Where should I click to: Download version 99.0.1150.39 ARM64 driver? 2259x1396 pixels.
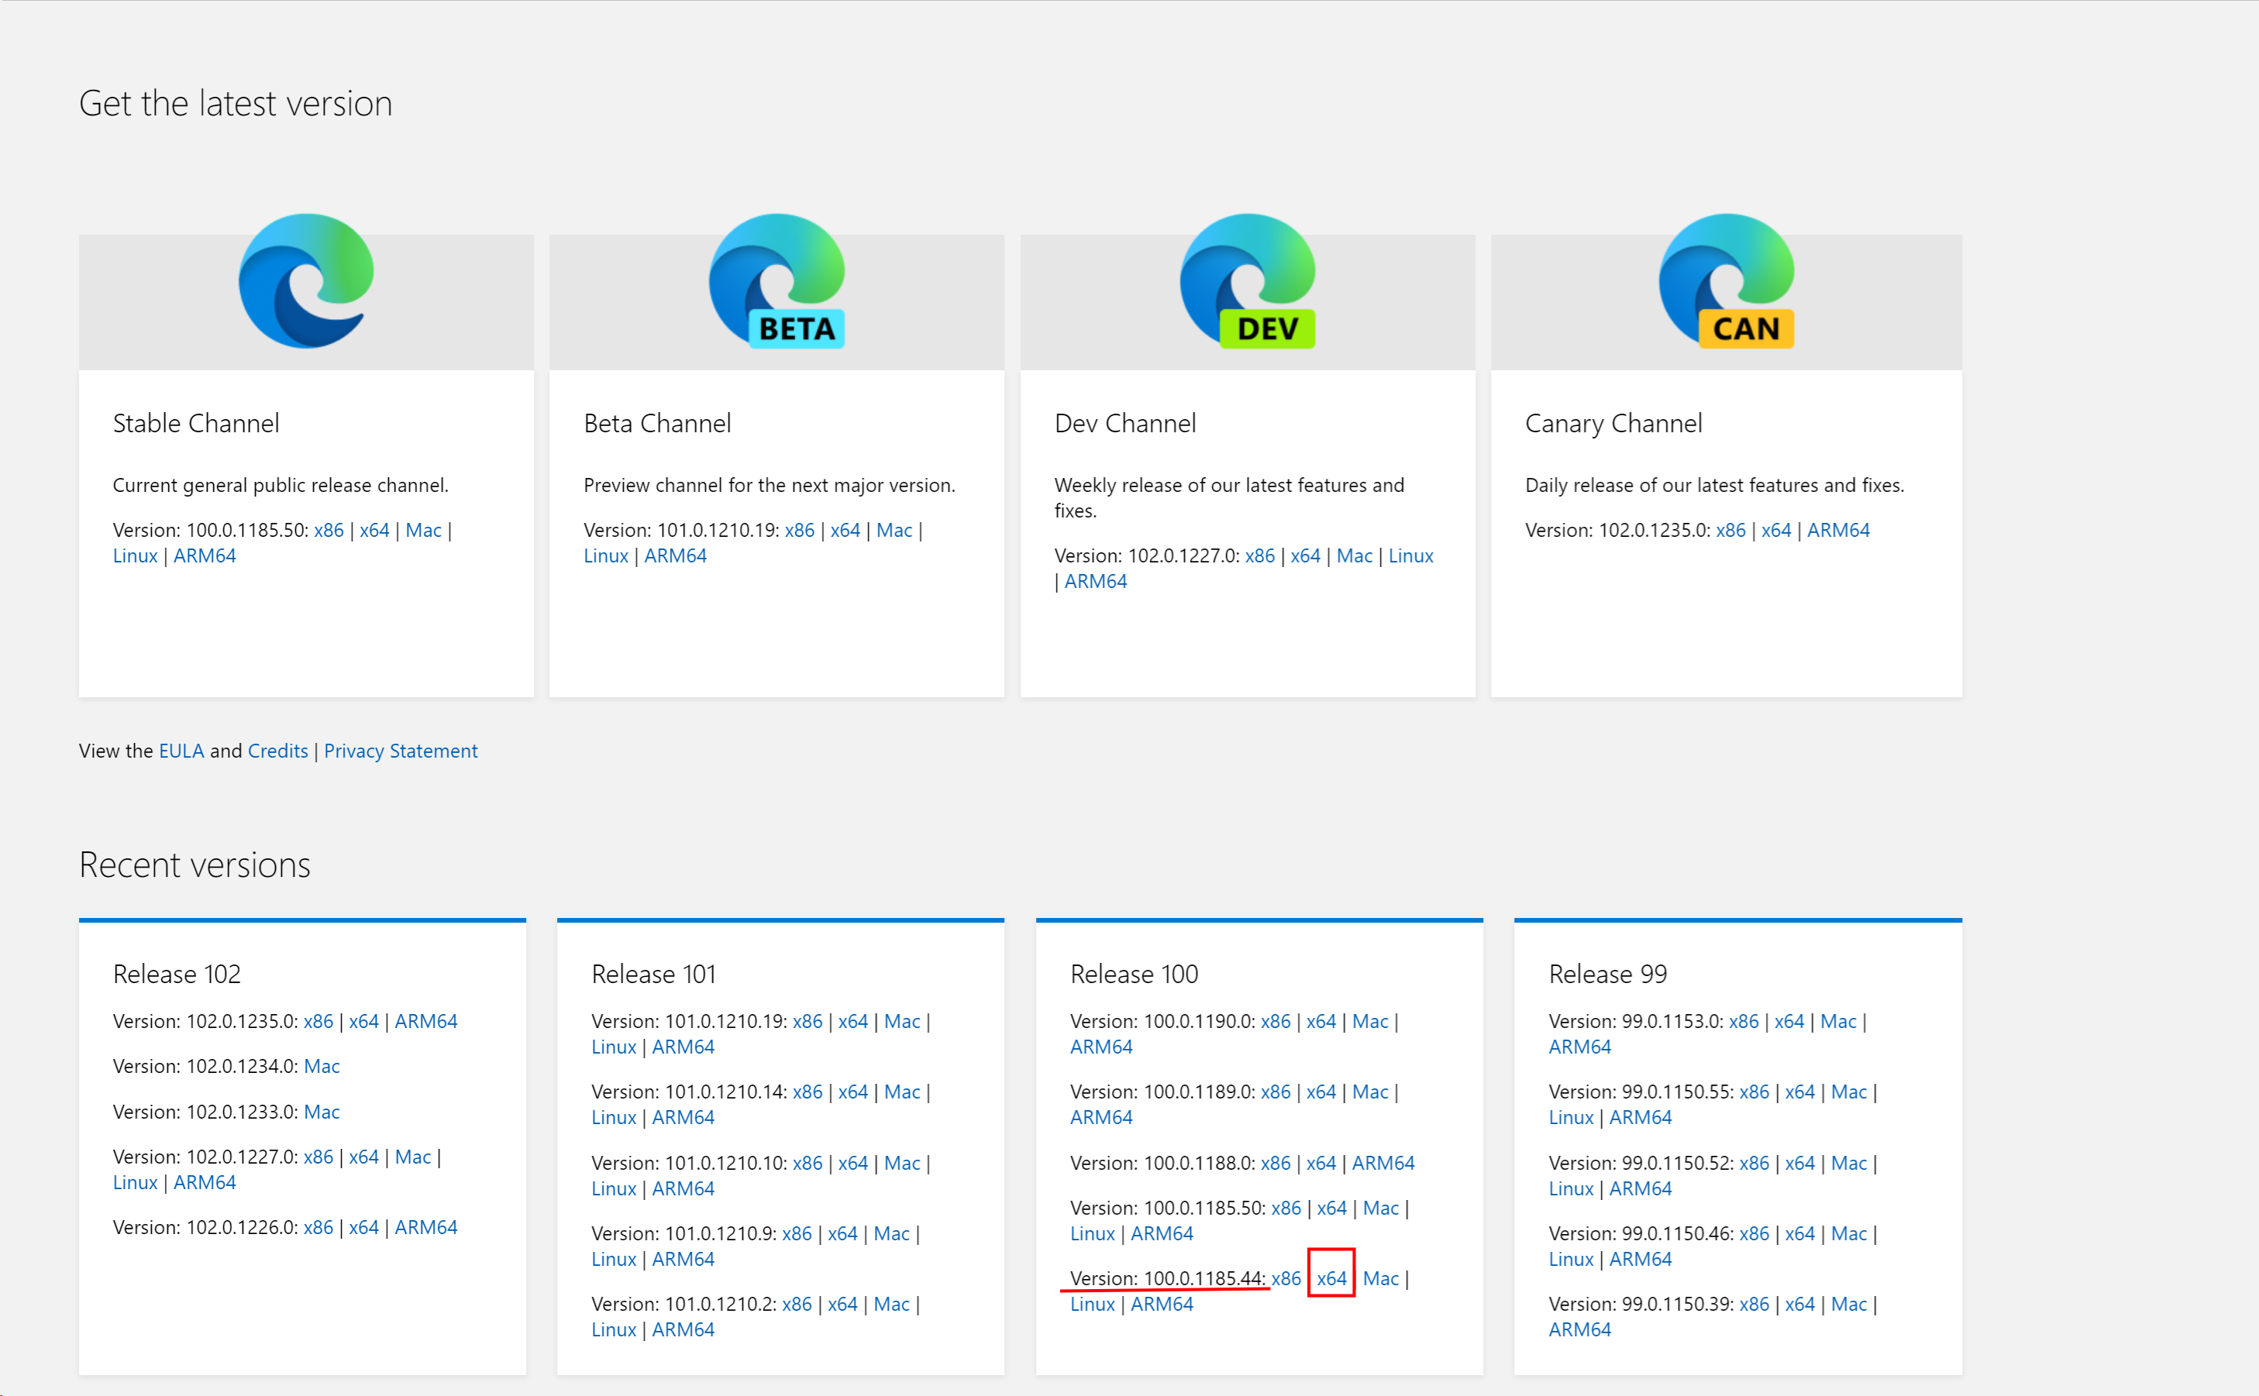pos(1580,1330)
